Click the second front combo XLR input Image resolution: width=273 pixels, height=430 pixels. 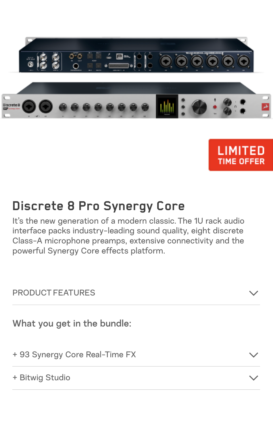point(46,107)
